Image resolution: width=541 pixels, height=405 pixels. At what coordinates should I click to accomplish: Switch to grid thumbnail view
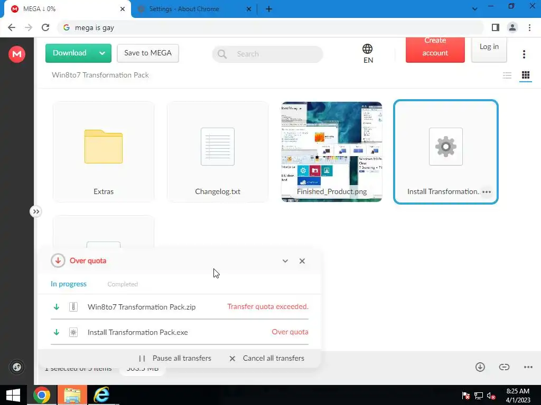pos(526,75)
